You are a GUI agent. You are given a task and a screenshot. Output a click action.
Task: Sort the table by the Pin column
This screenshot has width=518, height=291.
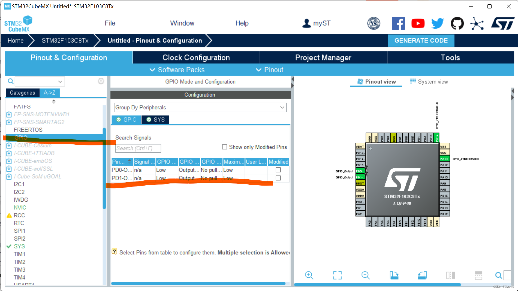coord(122,162)
